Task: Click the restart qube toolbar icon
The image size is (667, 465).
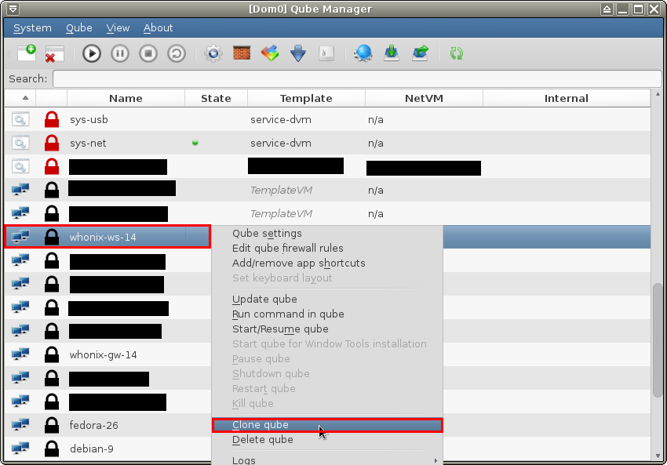Action: click(x=177, y=53)
